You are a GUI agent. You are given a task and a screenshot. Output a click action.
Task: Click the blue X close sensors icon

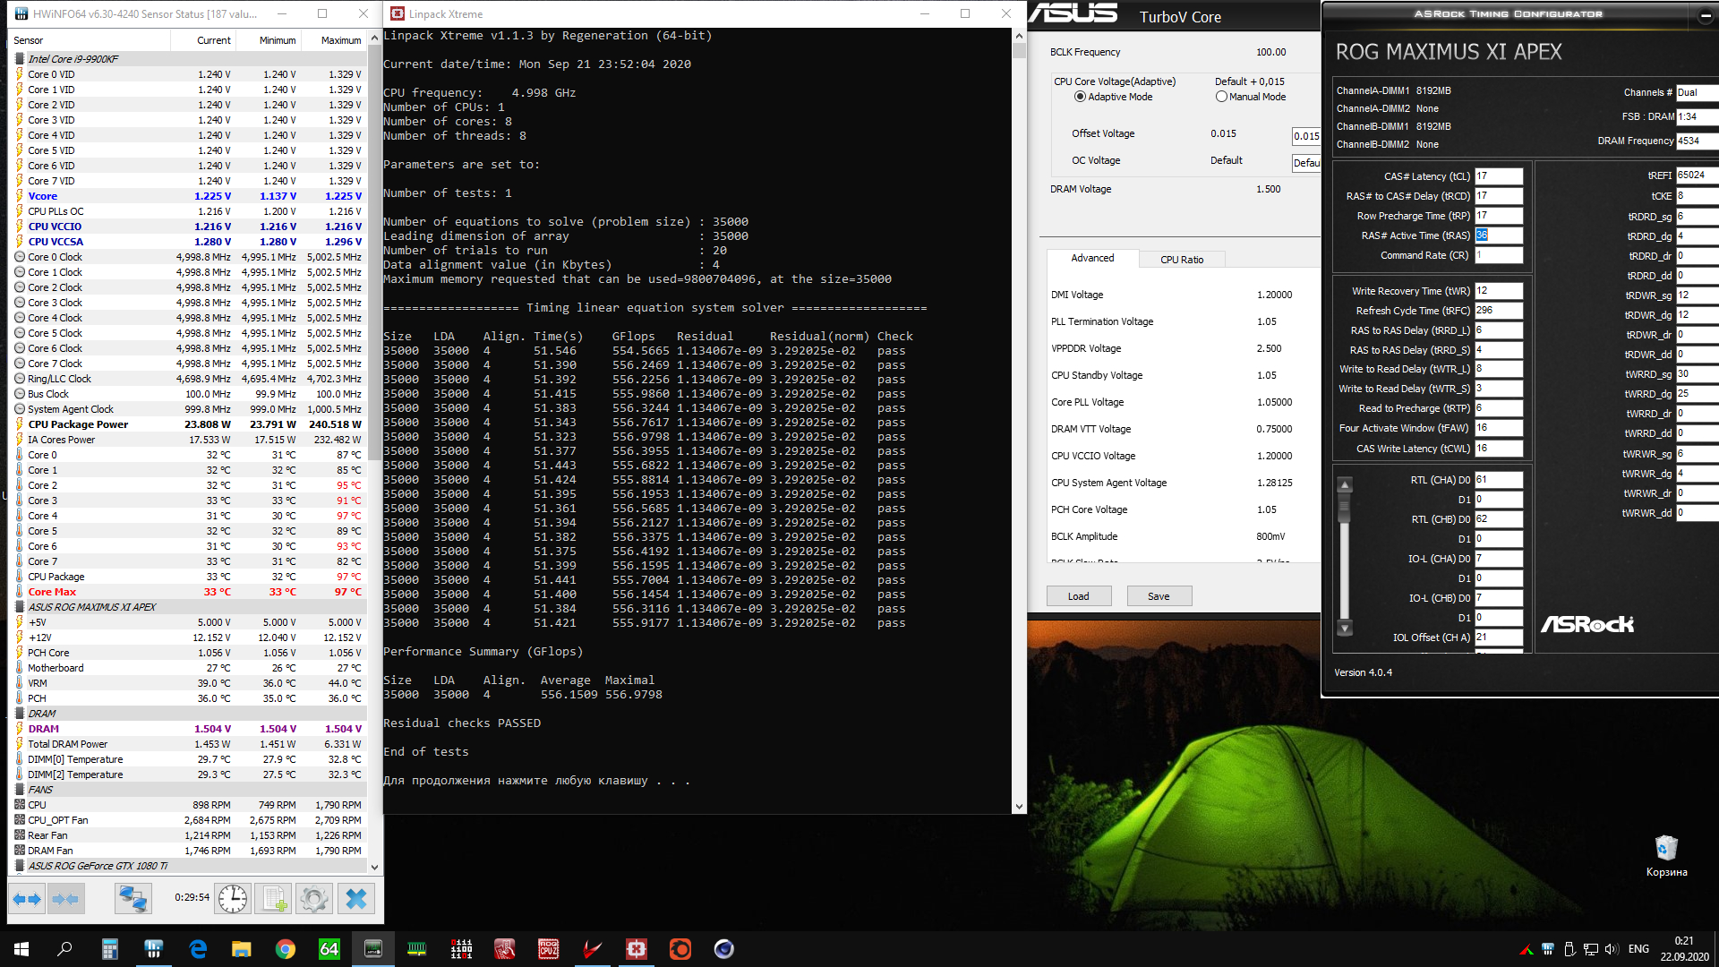pyautogui.click(x=355, y=898)
